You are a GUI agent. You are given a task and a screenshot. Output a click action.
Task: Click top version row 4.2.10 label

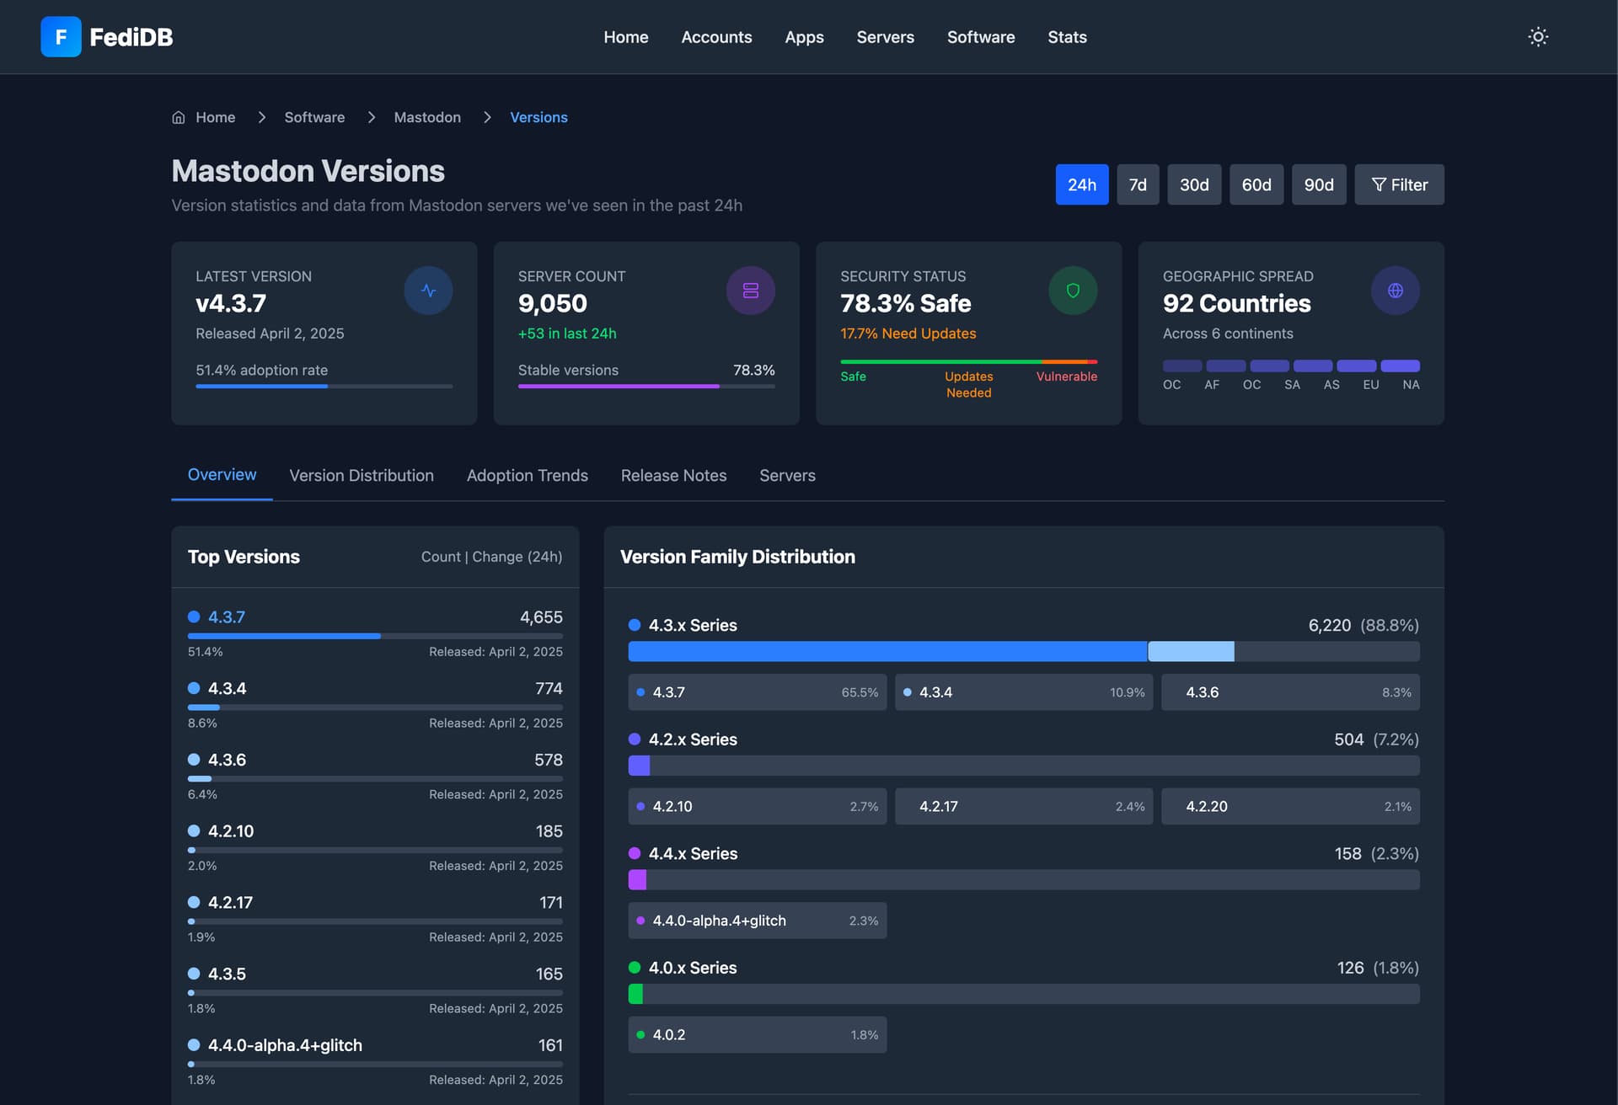click(x=231, y=831)
